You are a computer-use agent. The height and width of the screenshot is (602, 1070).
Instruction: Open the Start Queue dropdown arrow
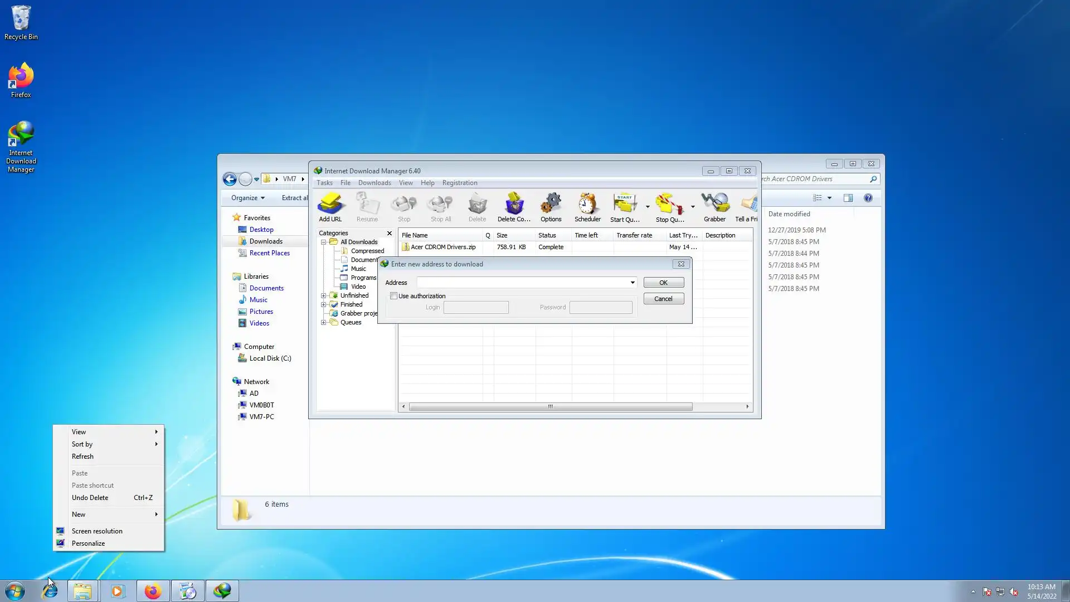pos(648,207)
